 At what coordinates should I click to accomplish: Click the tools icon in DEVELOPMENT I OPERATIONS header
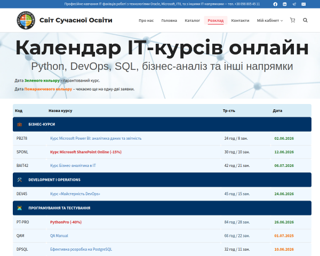pos(20,180)
